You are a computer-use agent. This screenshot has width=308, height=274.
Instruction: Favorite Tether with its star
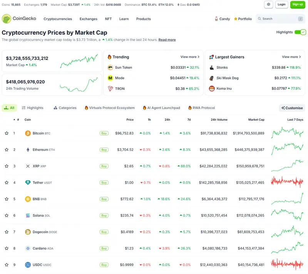pos(7,182)
